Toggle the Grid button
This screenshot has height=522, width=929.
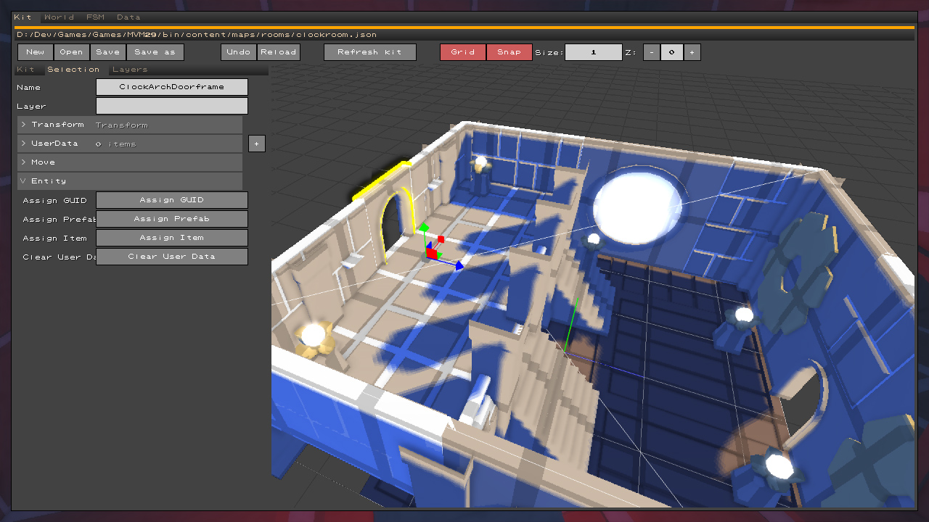462,52
